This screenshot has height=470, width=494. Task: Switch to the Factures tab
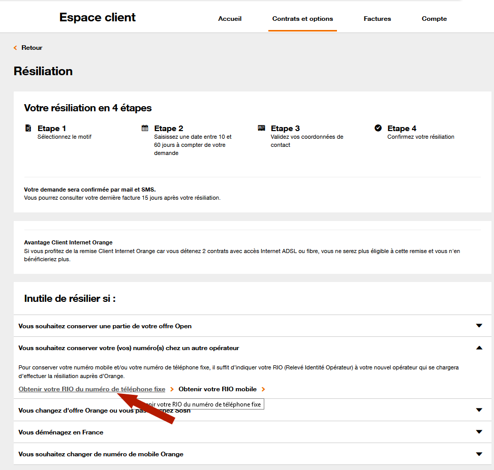[x=377, y=19]
